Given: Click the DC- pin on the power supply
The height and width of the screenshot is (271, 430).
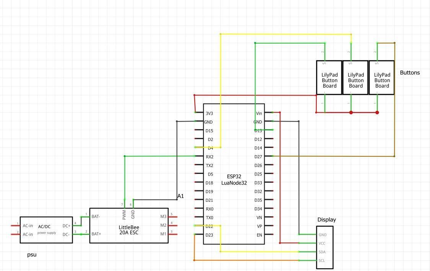Looking at the screenshot, I should (x=77, y=234).
